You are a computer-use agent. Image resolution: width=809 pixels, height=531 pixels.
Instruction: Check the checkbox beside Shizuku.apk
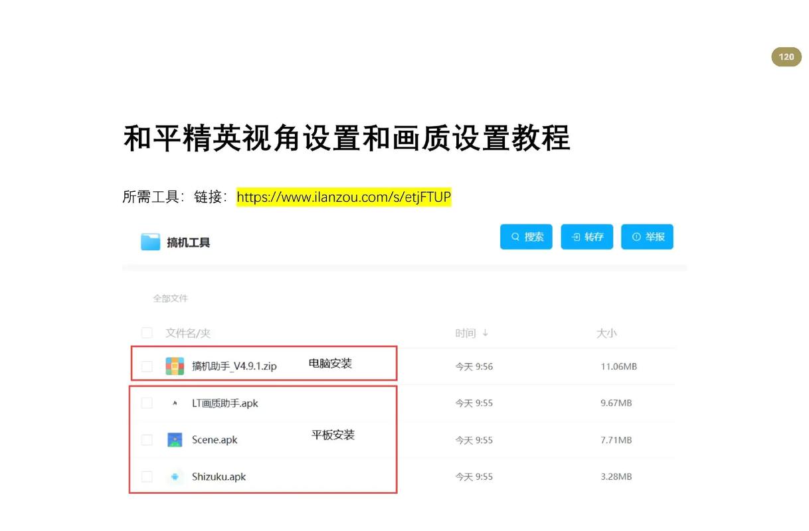[147, 477]
